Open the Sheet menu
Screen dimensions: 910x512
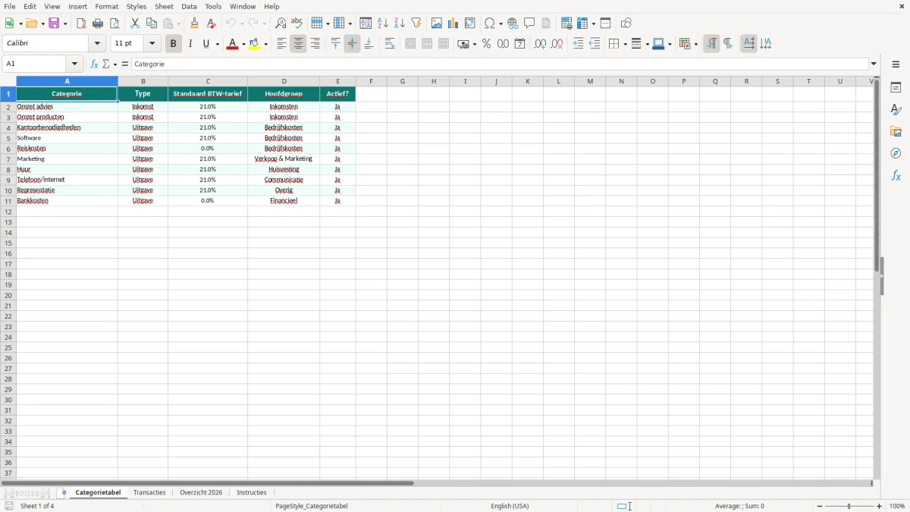164,6
